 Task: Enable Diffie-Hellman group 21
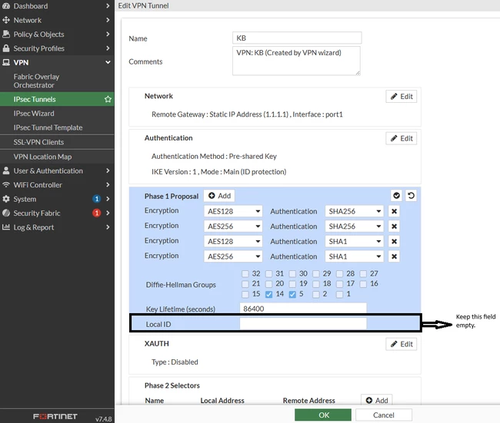click(245, 283)
